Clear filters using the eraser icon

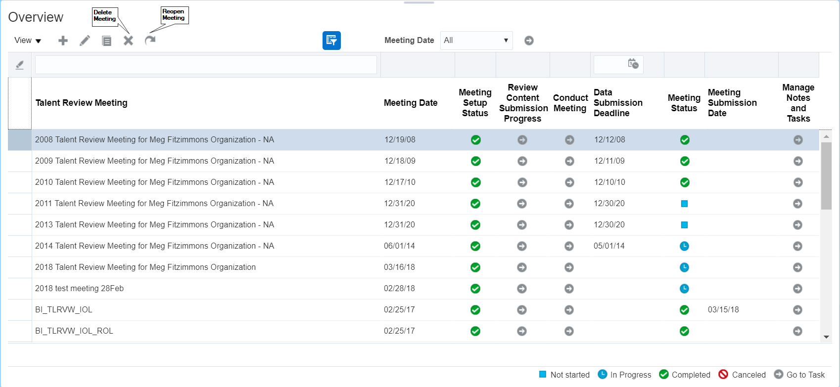pos(20,65)
